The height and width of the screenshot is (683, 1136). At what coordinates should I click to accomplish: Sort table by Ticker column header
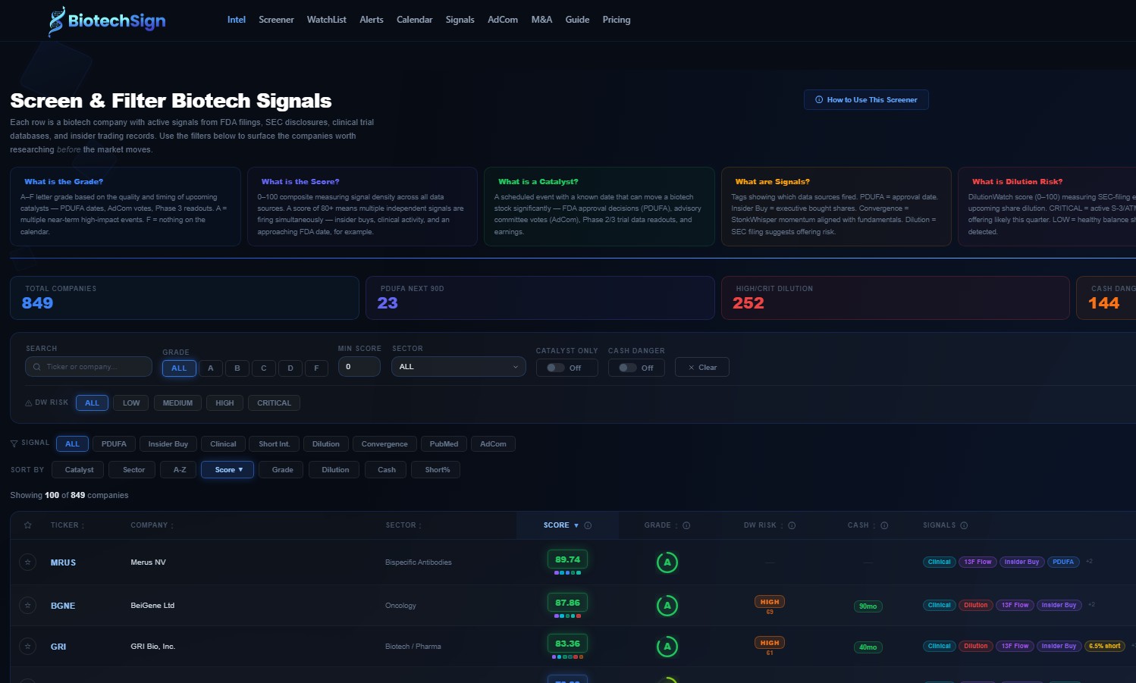point(67,525)
